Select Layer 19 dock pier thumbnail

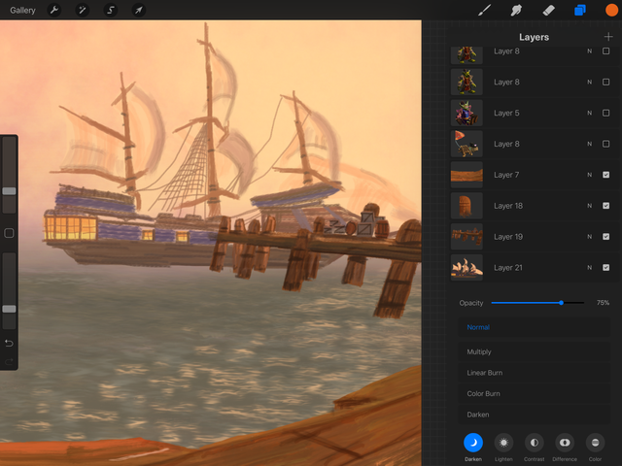(x=466, y=237)
